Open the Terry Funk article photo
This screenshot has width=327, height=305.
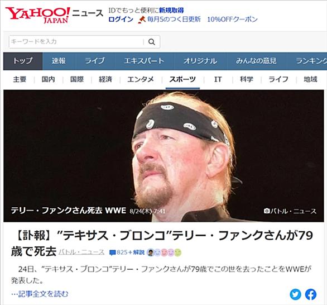(163, 156)
